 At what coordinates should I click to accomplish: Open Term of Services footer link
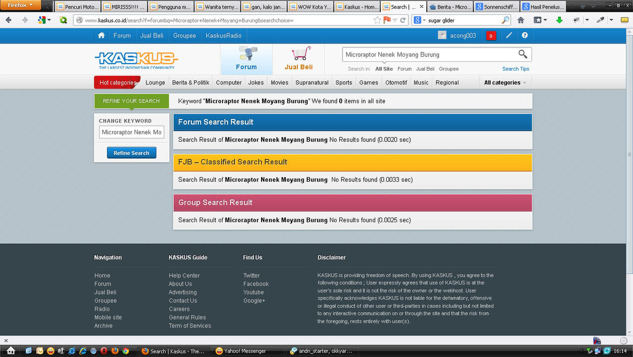[190, 326]
